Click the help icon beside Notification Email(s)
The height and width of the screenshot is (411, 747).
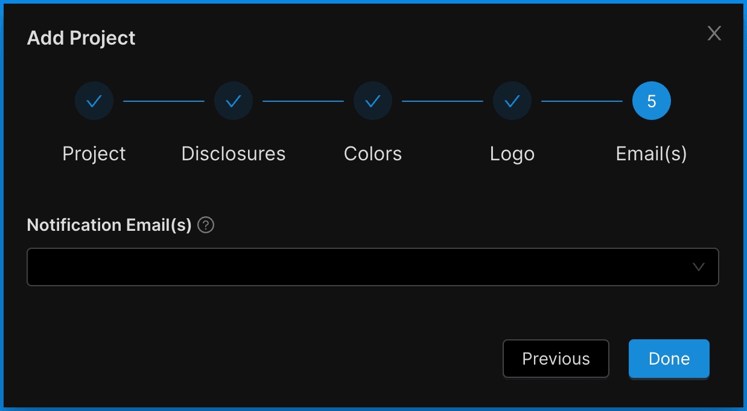click(206, 225)
